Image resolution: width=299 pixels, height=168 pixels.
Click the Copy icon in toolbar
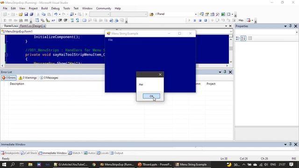point(43,14)
